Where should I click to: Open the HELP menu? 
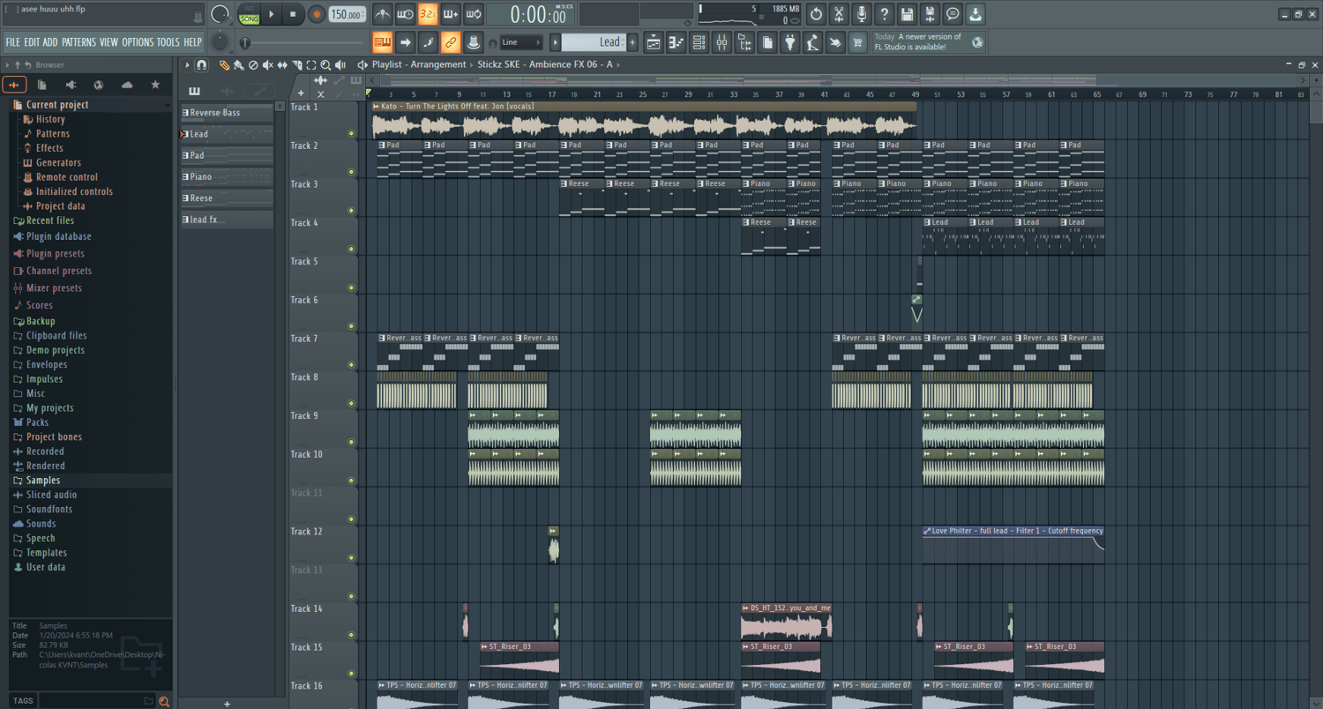coord(192,42)
